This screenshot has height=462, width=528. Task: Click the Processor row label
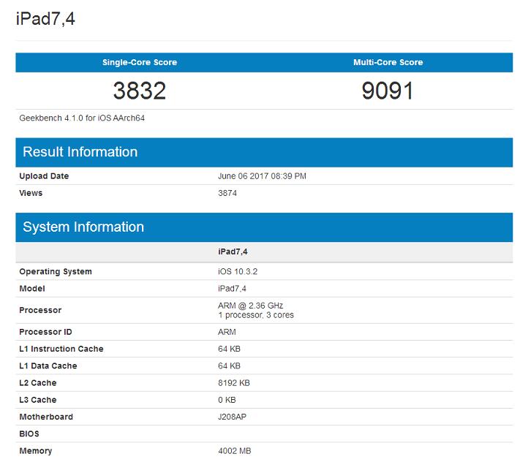pyautogui.click(x=40, y=310)
